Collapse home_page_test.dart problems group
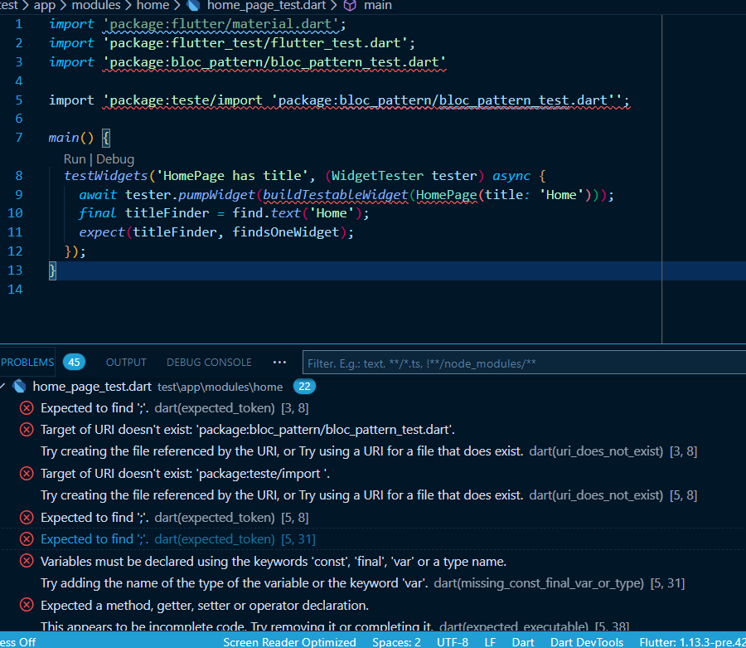Image resolution: width=746 pixels, height=648 pixels. coord(2,387)
